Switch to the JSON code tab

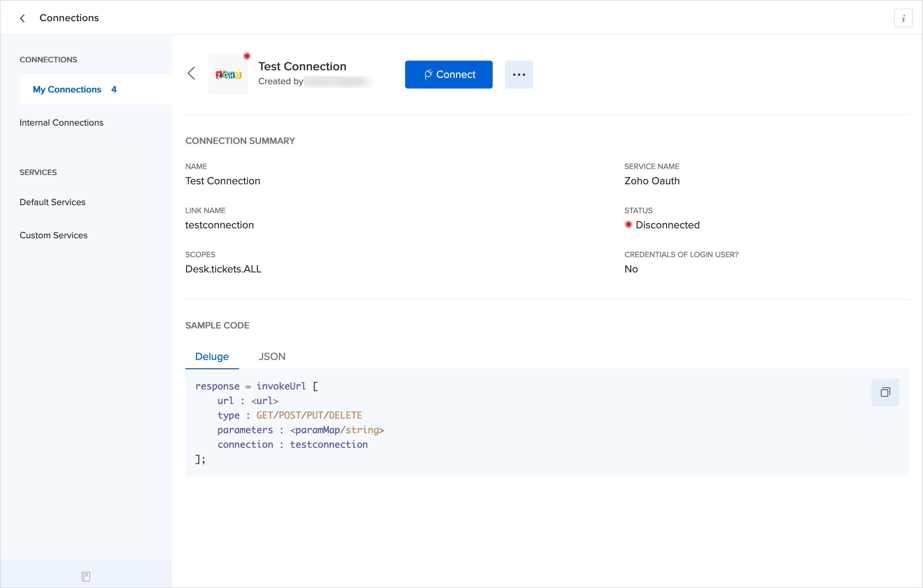(272, 357)
